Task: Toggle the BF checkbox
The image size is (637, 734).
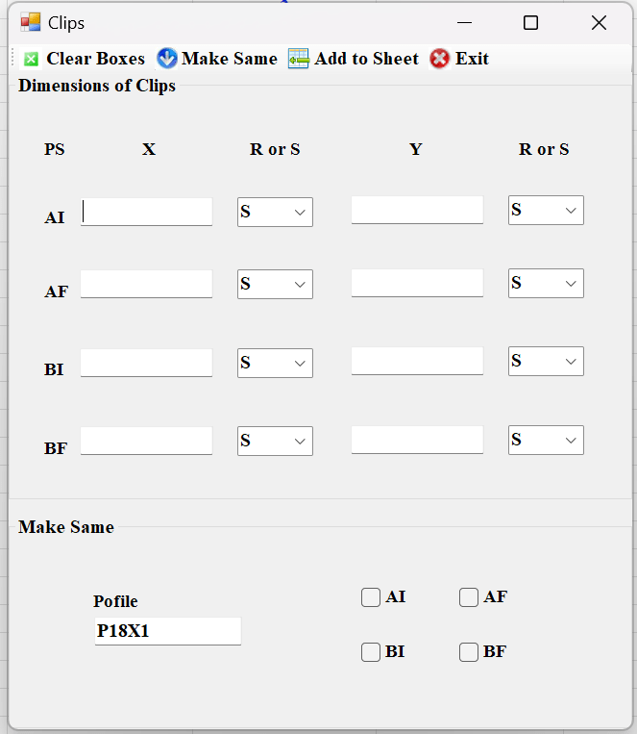Action: click(469, 652)
